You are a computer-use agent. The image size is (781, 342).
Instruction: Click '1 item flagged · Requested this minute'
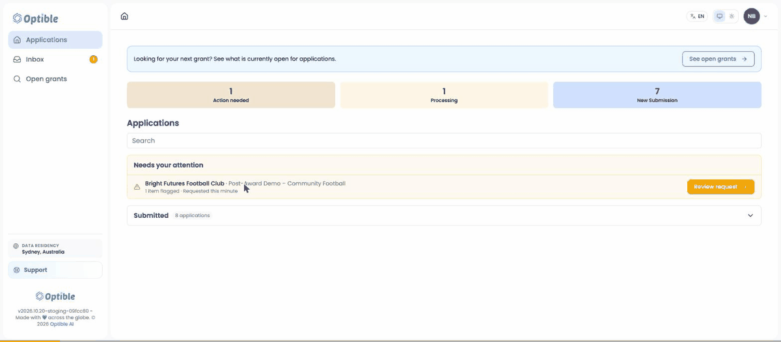[x=191, y=191]
